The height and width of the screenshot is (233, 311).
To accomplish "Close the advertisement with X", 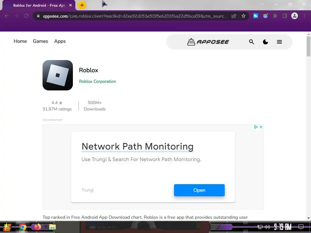I will [261, 127].
